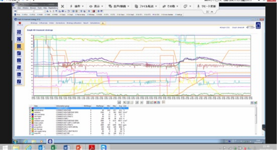Click the リモート更新 button
The width and height of the screenshot is (277, 150).
pyautogui.click(x=207, y=6)
